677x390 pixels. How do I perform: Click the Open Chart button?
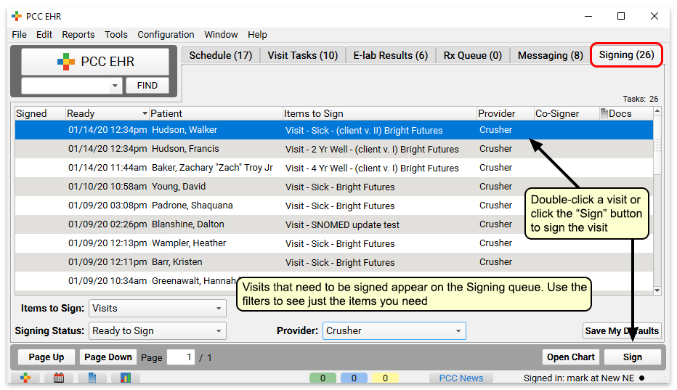571,357
